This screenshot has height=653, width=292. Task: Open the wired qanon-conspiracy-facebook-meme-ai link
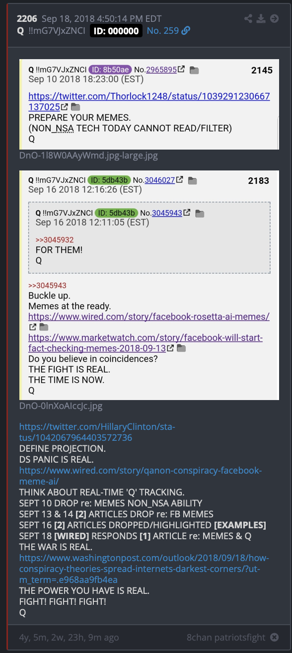141,476
